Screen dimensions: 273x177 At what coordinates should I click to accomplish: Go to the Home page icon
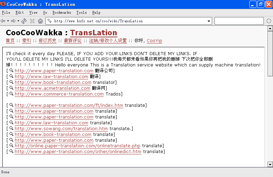coord(40,21)
